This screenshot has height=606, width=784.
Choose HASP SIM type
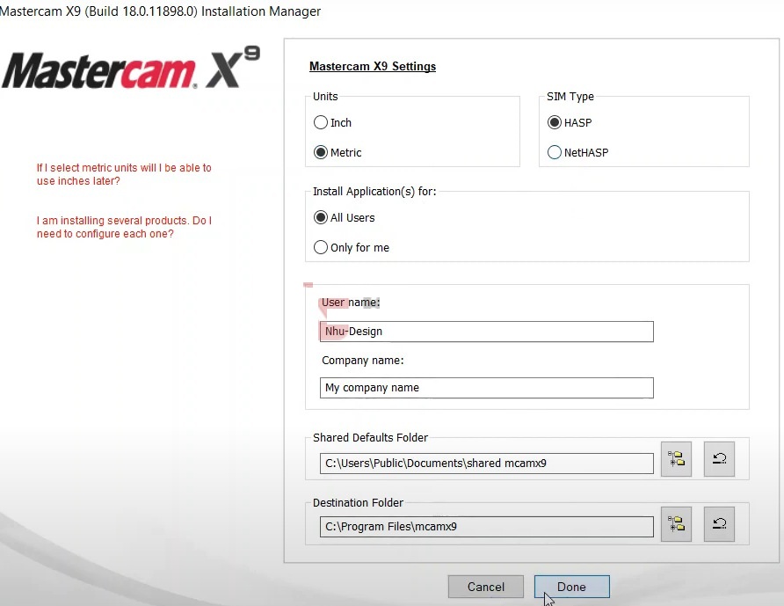click(555, 122)
